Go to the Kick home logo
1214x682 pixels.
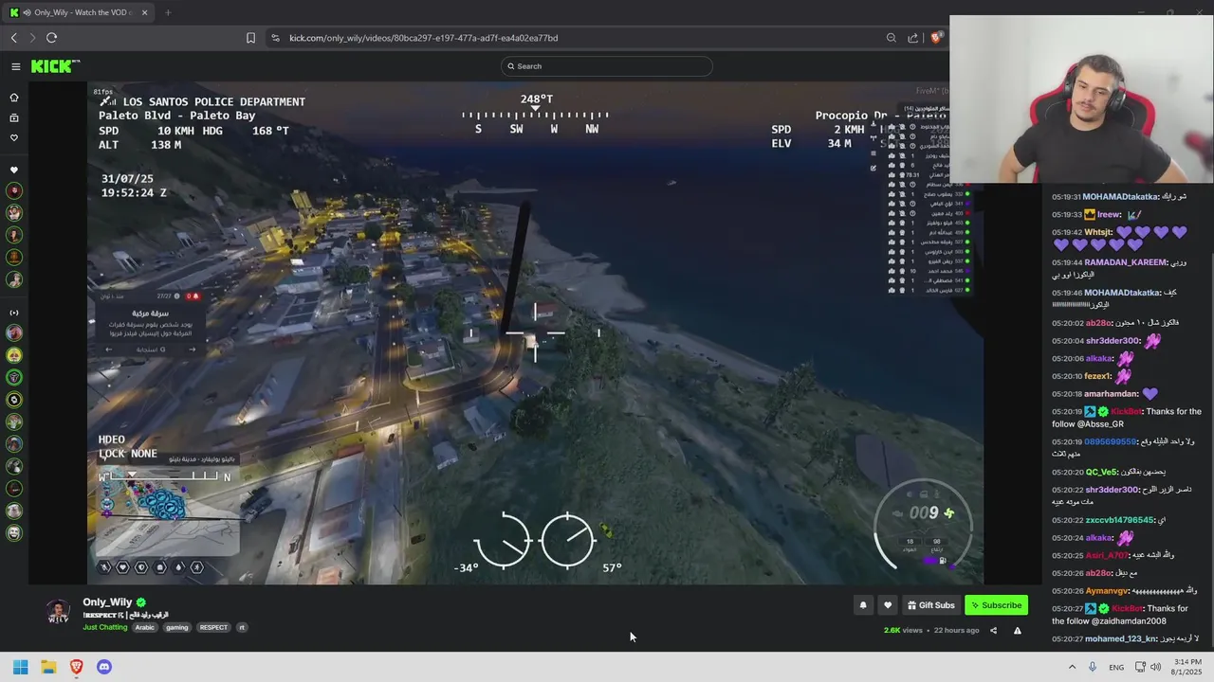(55, 66)
